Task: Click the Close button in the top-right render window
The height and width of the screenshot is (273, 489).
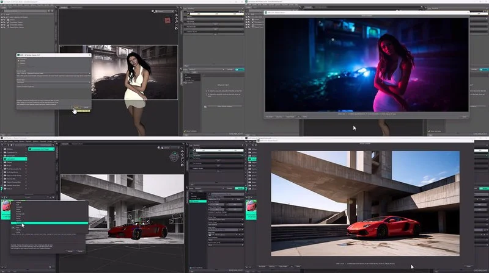Action: coord(464,117)
